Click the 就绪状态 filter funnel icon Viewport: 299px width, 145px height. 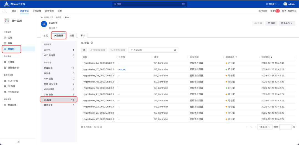pyautogui.click(x=236, y=57)
